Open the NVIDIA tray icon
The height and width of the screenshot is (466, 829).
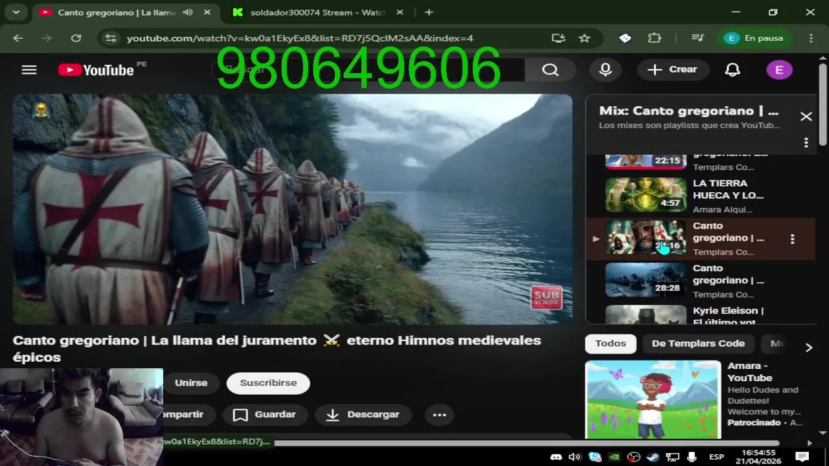coord(615,457)
